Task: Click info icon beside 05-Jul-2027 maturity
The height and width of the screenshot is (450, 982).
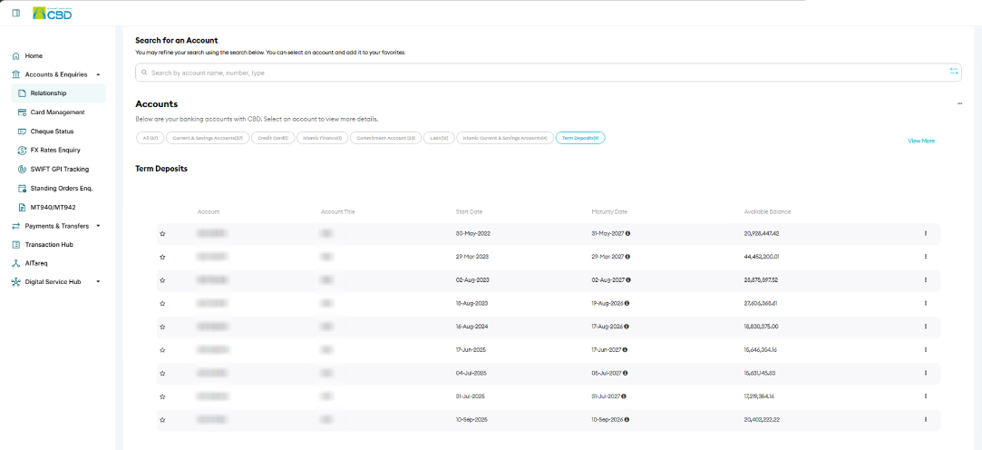Action: [625, 373]
